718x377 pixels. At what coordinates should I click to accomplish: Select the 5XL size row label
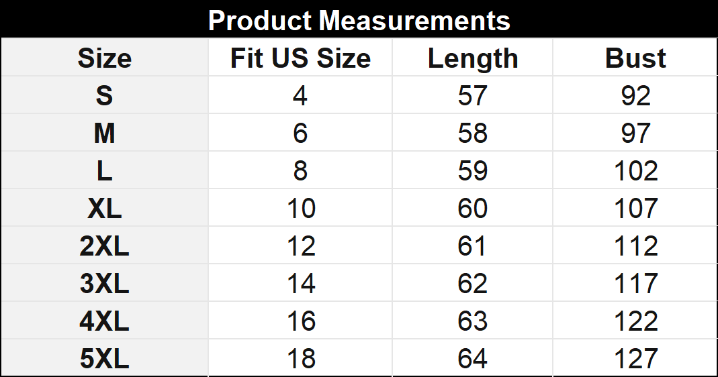104,359
